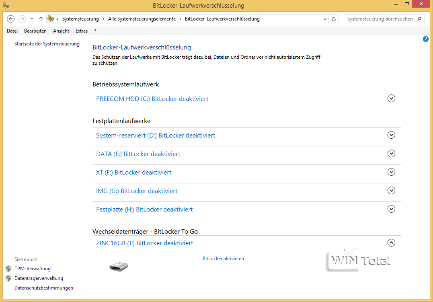
Task: Expand the FREECOM HDD (C:) section chevron
Action: pyautogui.click(x=391, y=99)
